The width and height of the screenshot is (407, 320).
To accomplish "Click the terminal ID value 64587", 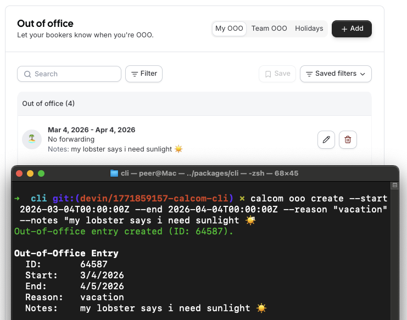I will [94, 264].
